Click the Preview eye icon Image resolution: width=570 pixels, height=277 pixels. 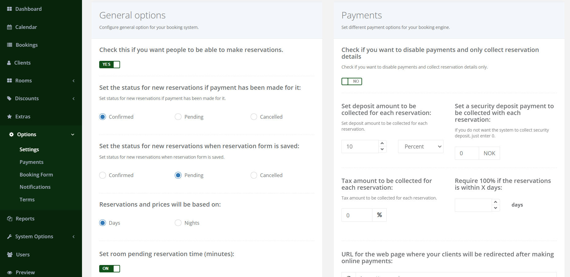pos(10,272)
